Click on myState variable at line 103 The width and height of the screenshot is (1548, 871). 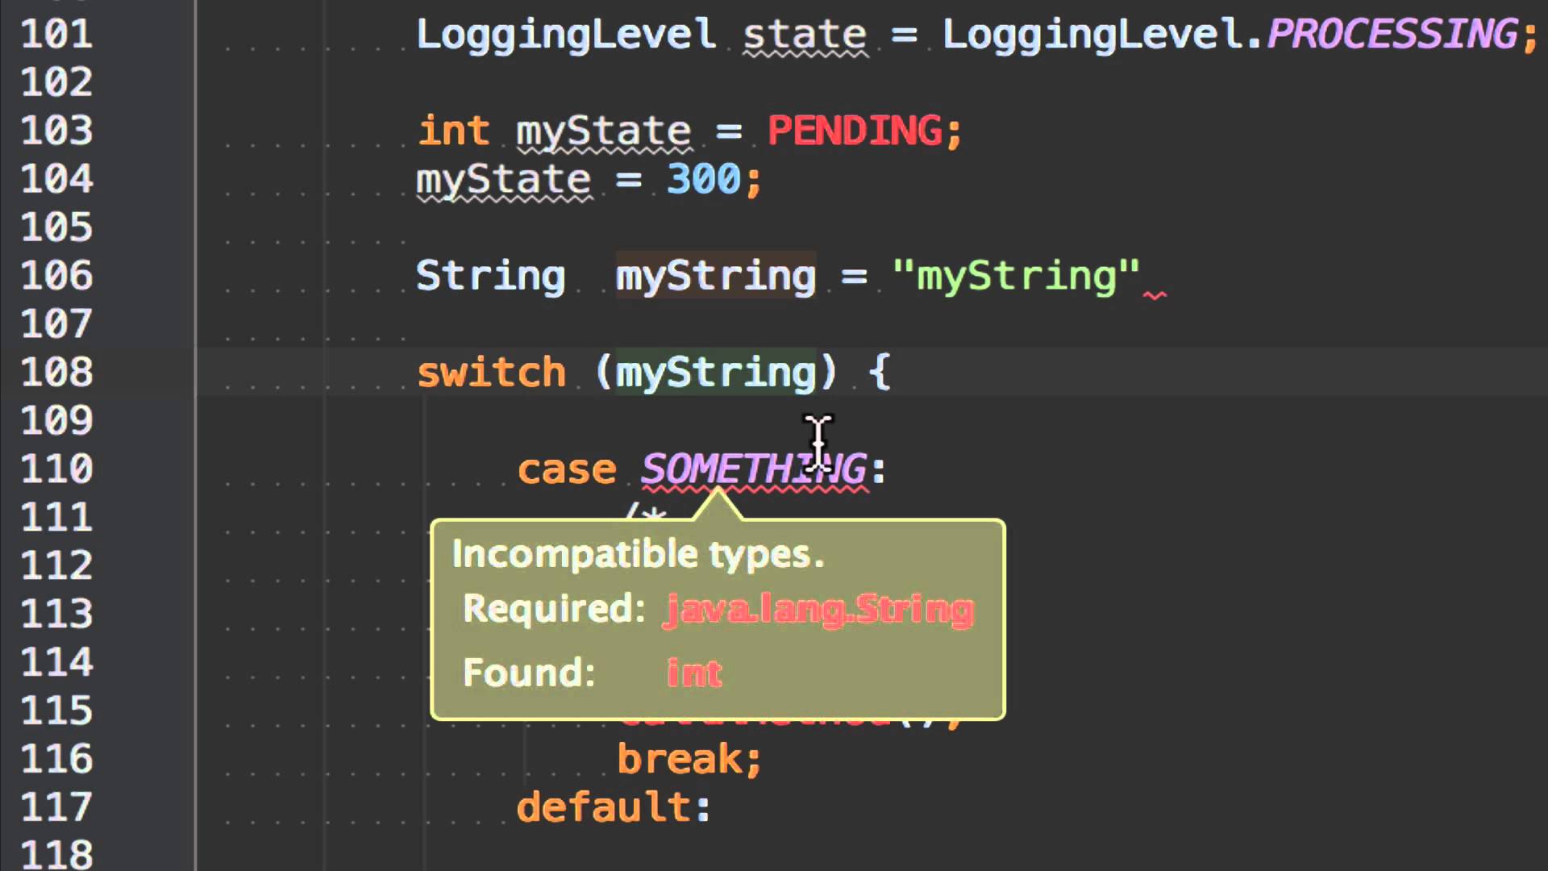click(x=603, y=131)
